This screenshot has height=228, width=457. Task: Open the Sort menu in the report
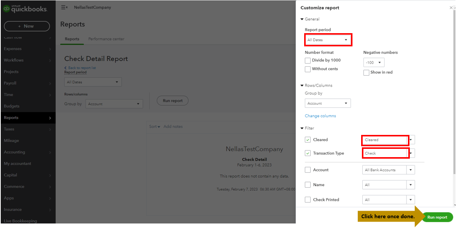tap(155, 127)
